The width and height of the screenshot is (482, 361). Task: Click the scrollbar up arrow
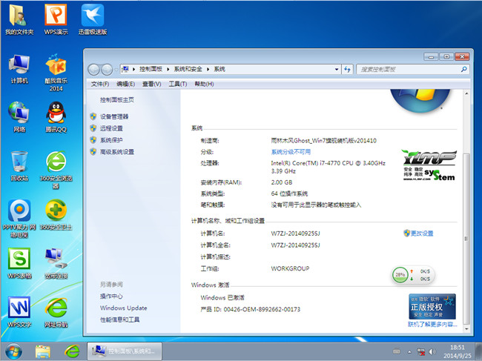tap(466, 93)
